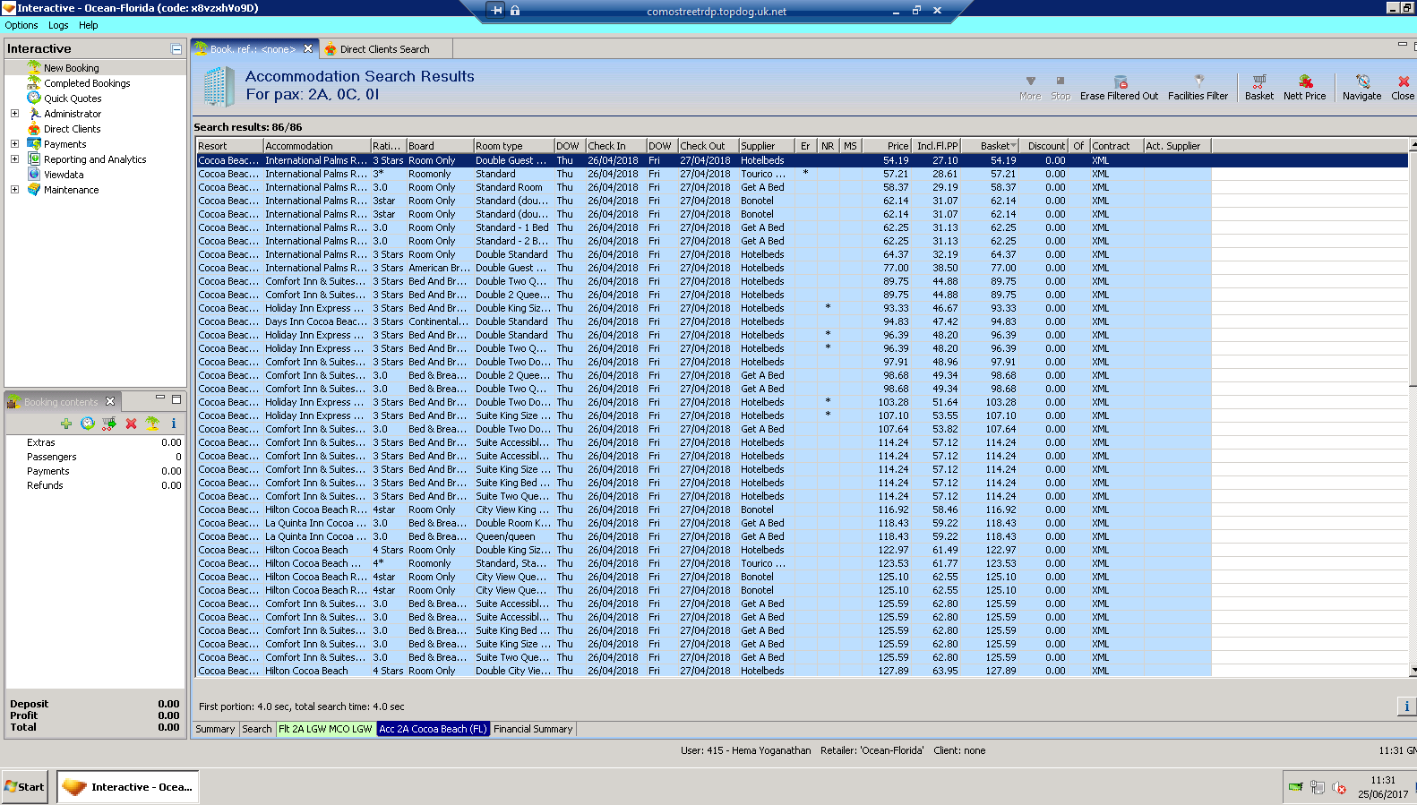Click the blue info button beside search timing
This screenshot has width=1417, height=805.
point(1406,707)
